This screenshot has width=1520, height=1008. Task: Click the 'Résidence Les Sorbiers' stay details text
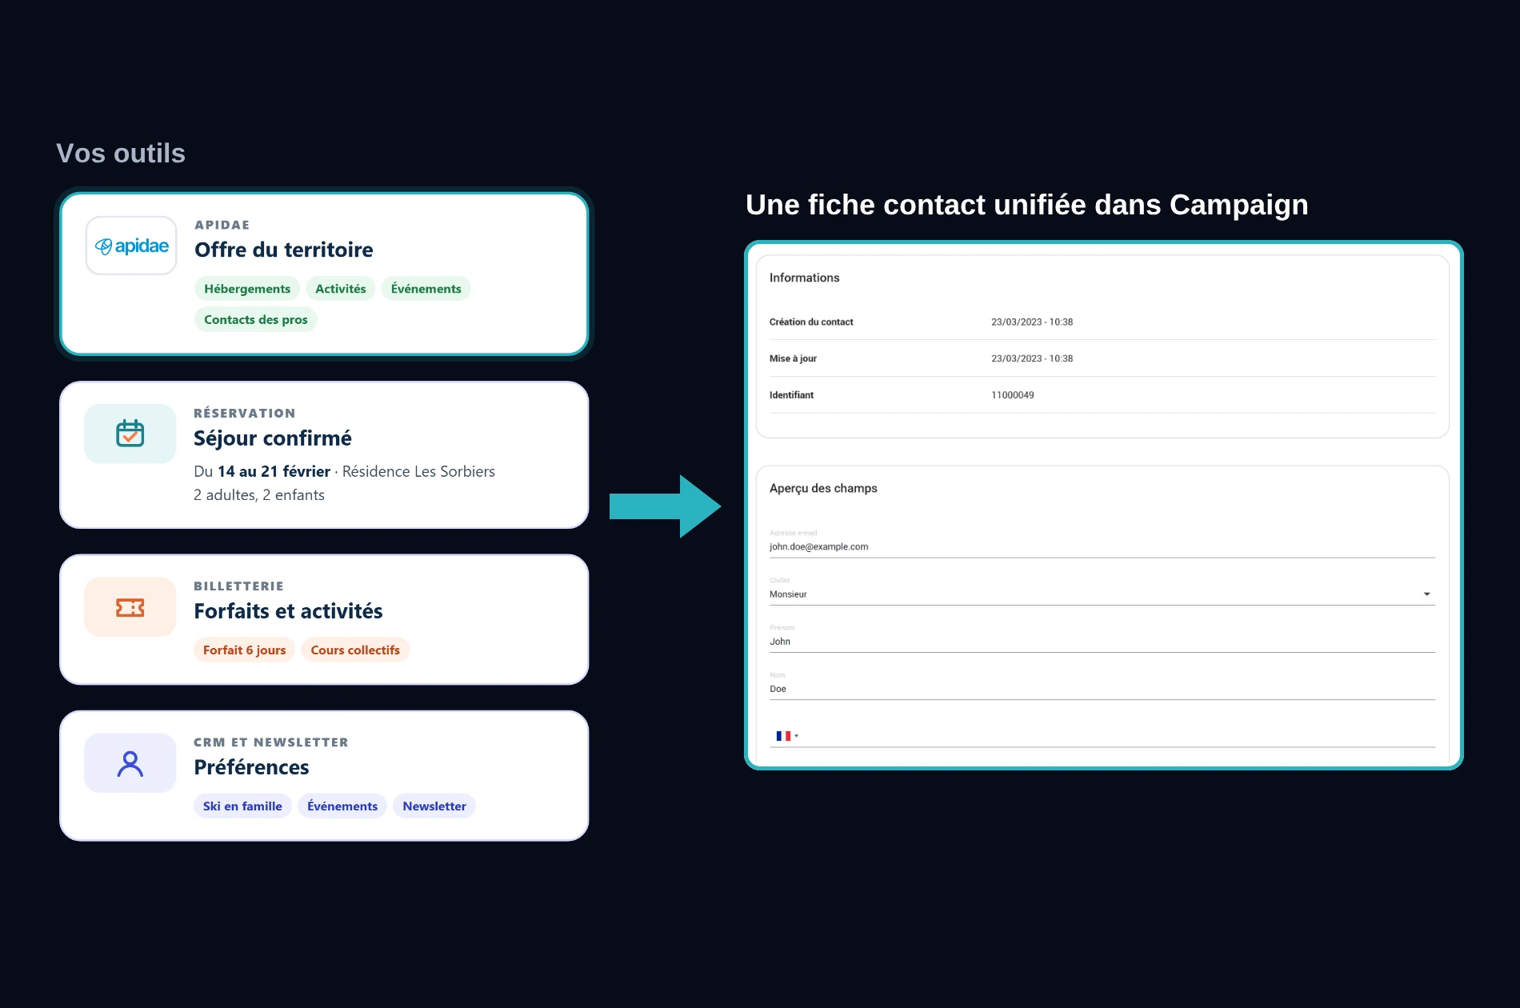pos(418,471)
